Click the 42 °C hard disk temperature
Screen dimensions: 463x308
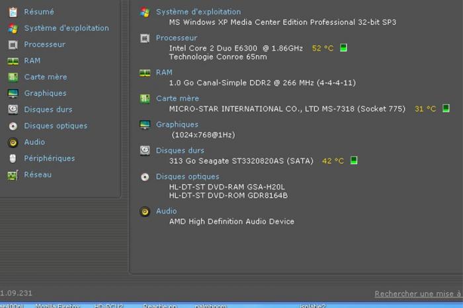click(333, 161)
